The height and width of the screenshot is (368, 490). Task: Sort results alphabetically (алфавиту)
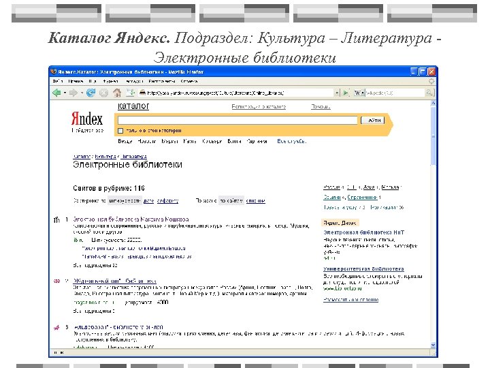coord(167,201)
